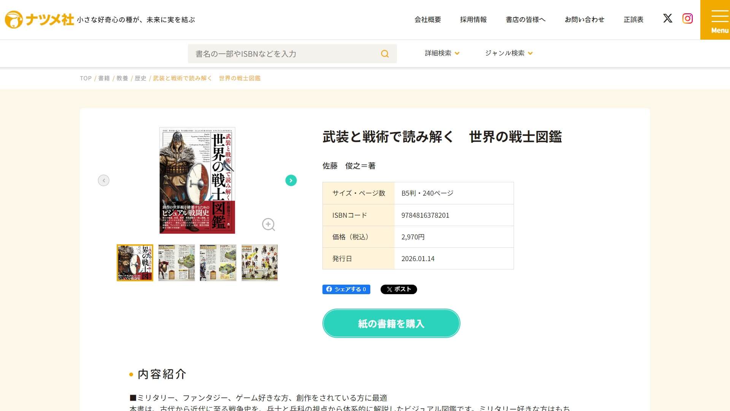Select the second page-spread thumbnail
730x411 pixels.
point(176,263)
